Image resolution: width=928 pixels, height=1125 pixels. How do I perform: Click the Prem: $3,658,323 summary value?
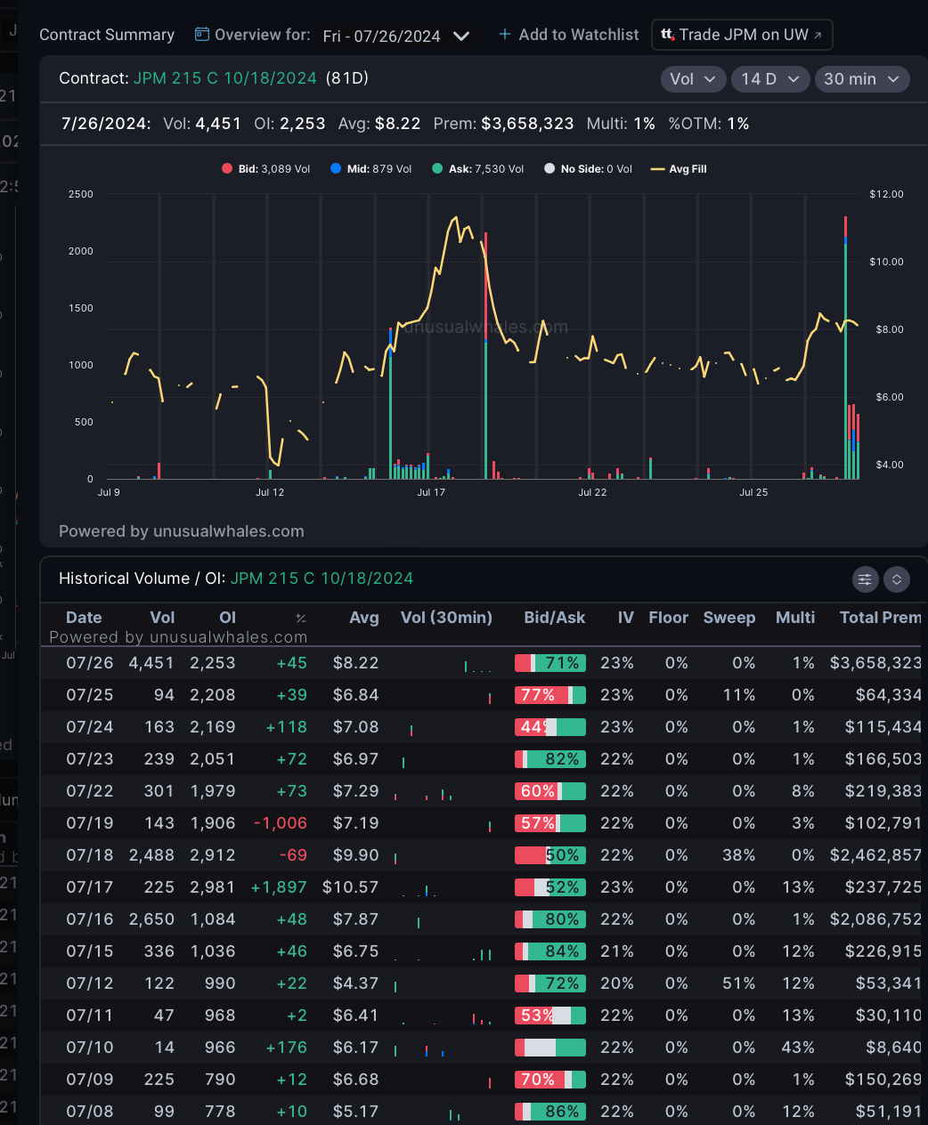504,124
